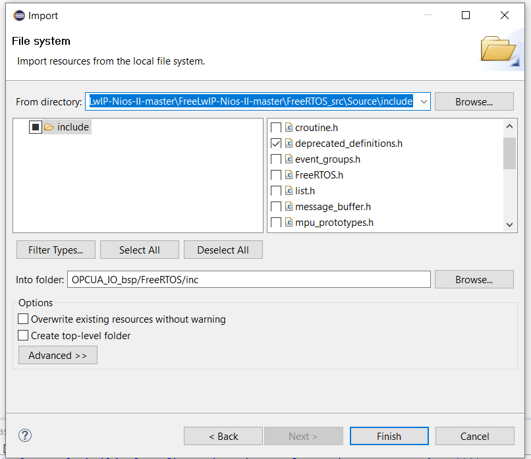Image resolution: width=531 pixels, height=459 pixels.
Task: Click the Finish button
Action: coord(389,436)
